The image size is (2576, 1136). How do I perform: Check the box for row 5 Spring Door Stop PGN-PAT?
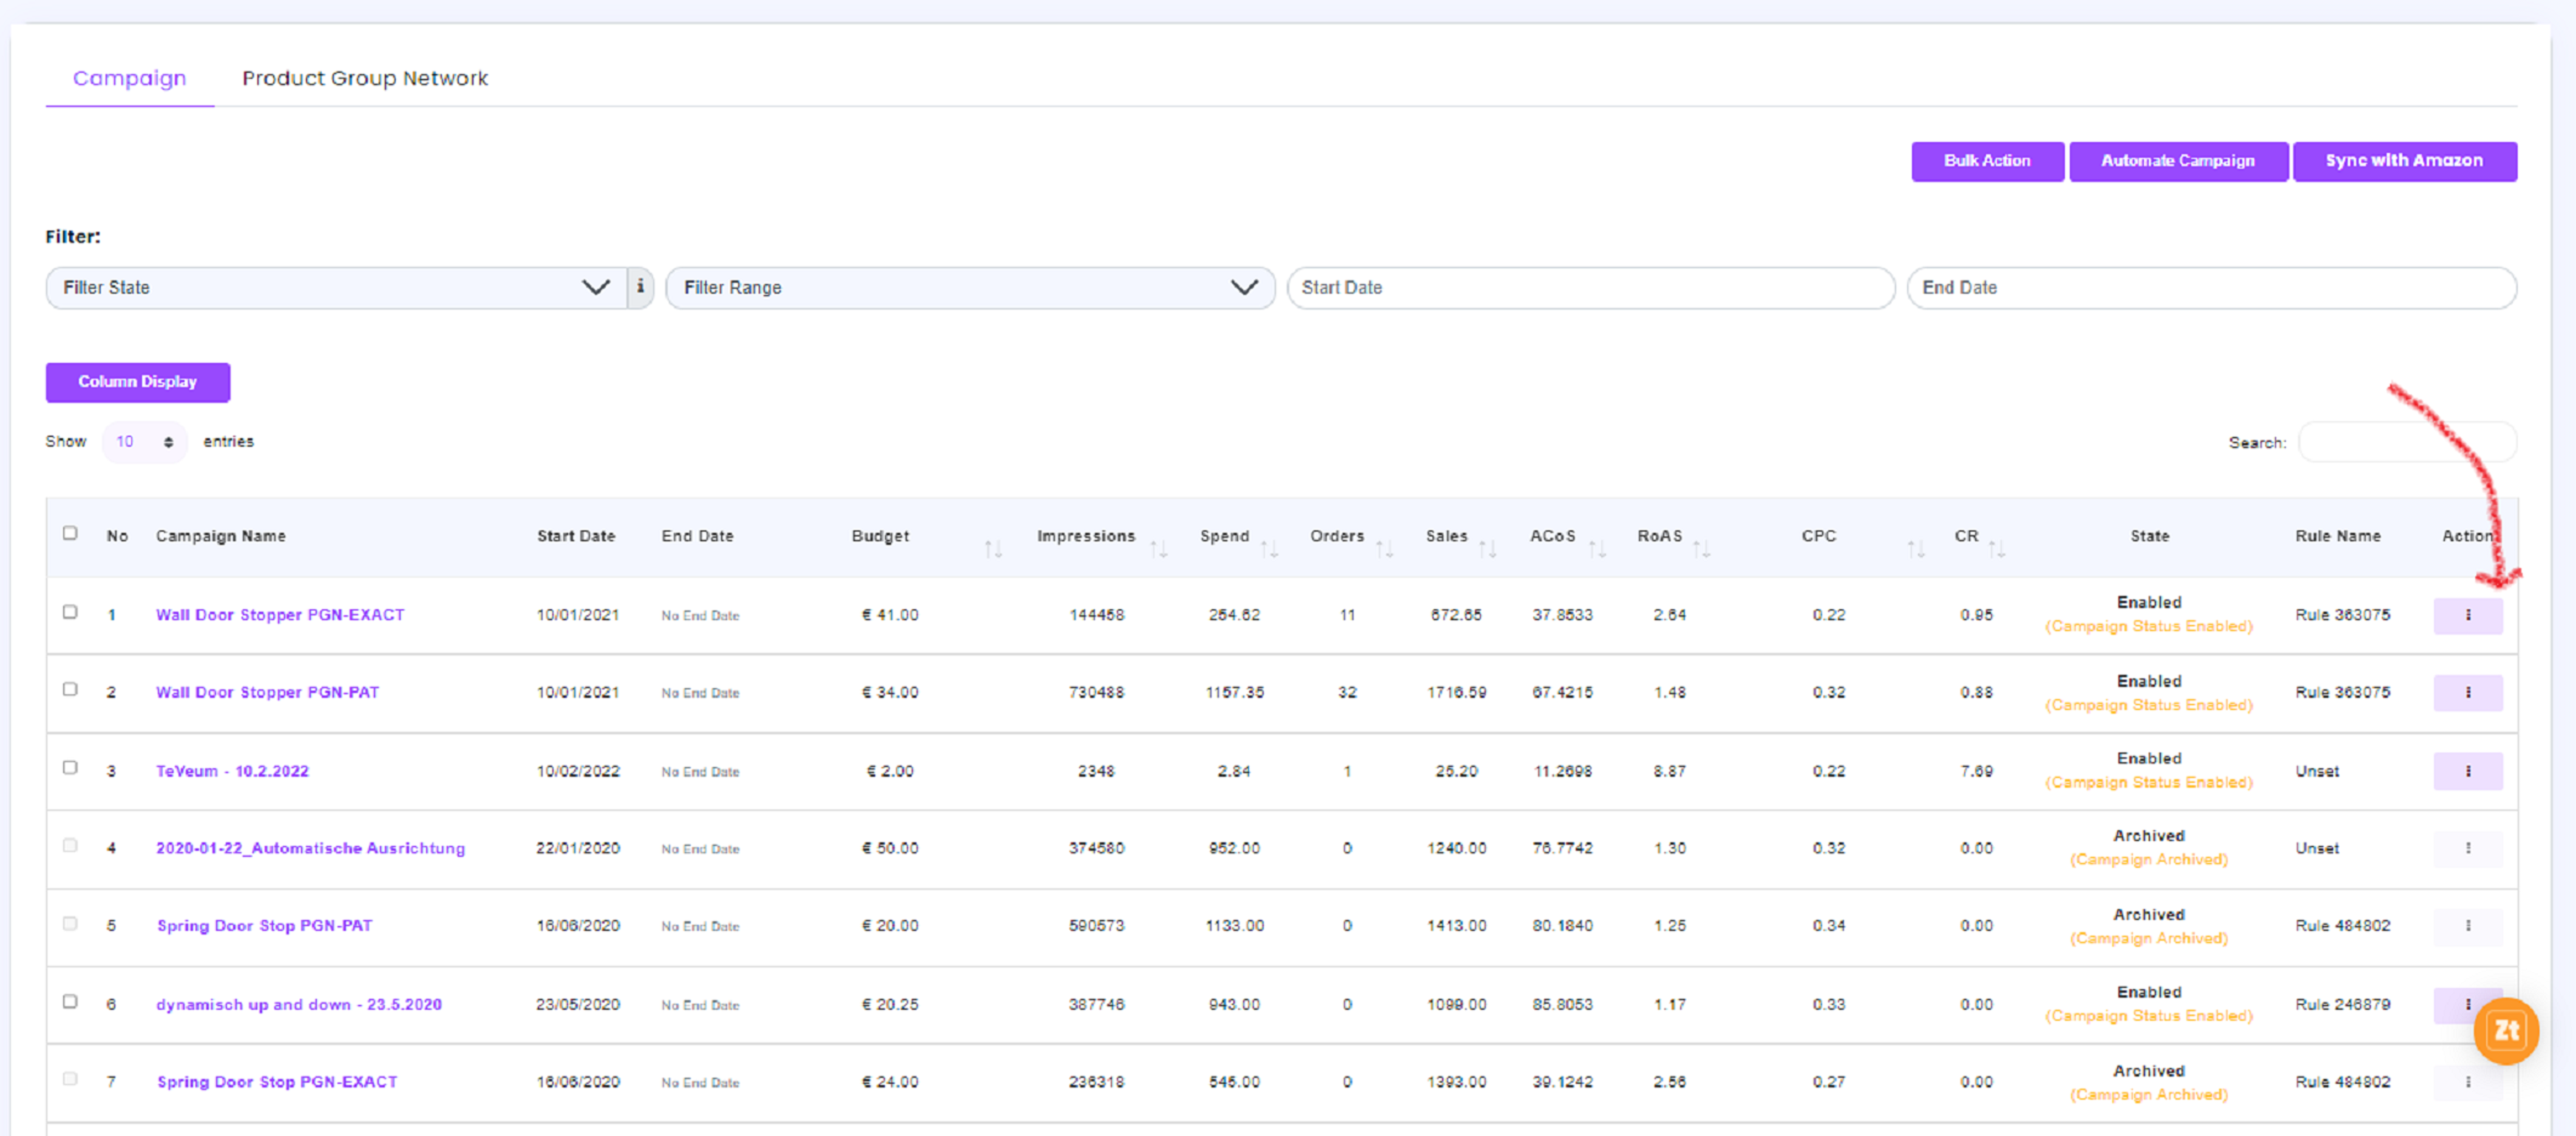[70, 923]
